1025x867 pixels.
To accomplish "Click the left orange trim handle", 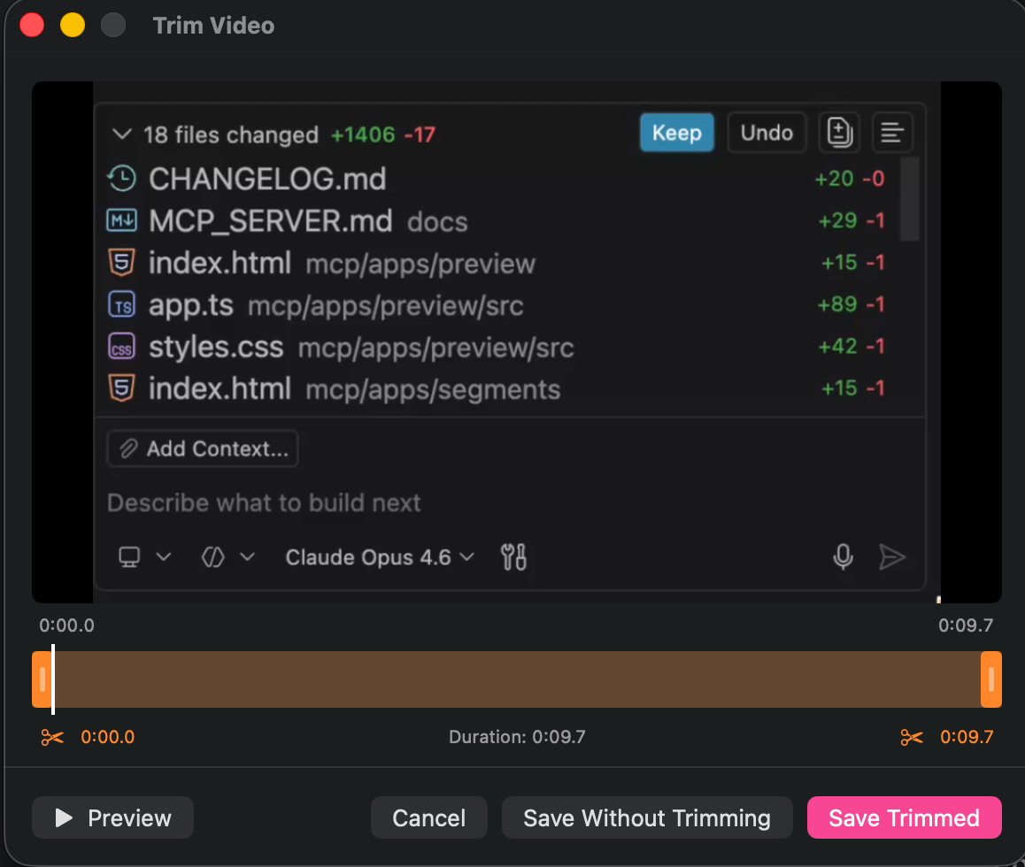I will 41,679.
